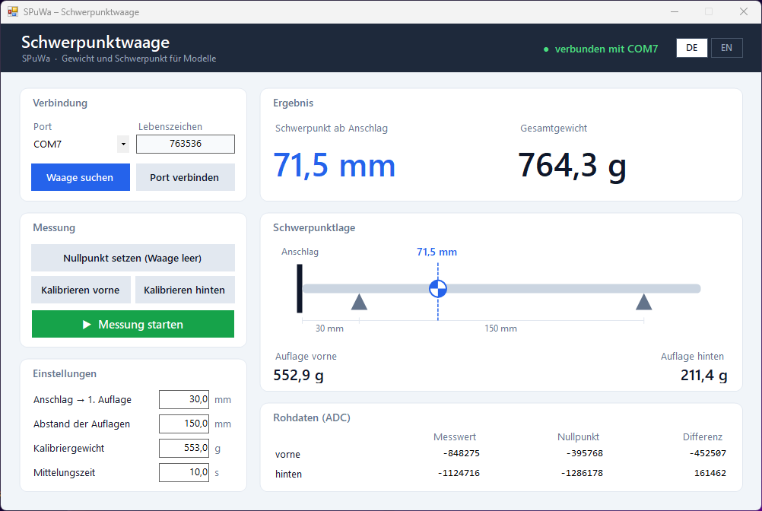
Task: Click the 30 mm dimension label
Action: [329, 328]
